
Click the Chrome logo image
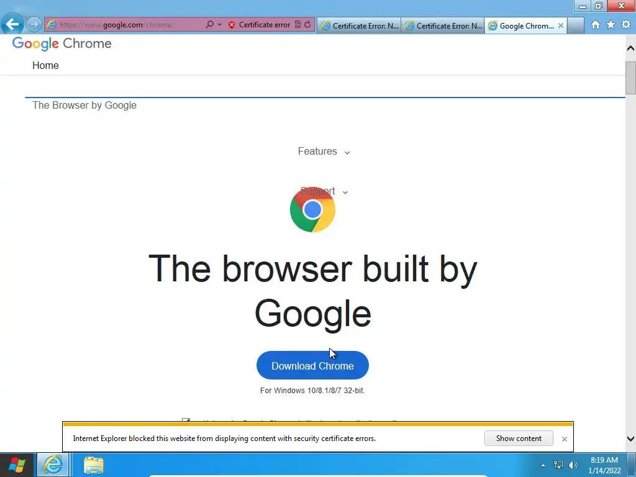point(312,210)
